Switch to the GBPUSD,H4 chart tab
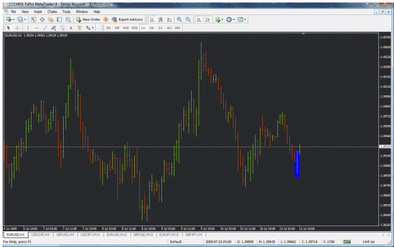 (x=65, y=234)
